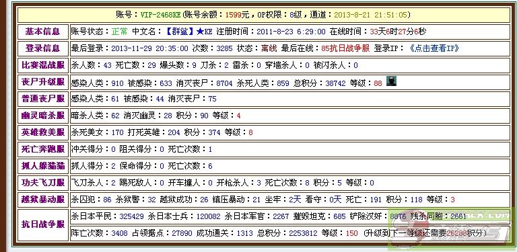
Task: Click the 消灭丧尸 value 75
Action: (212, 99)
